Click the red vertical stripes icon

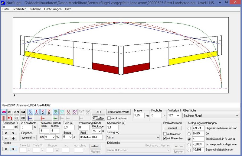pos(4,118)
